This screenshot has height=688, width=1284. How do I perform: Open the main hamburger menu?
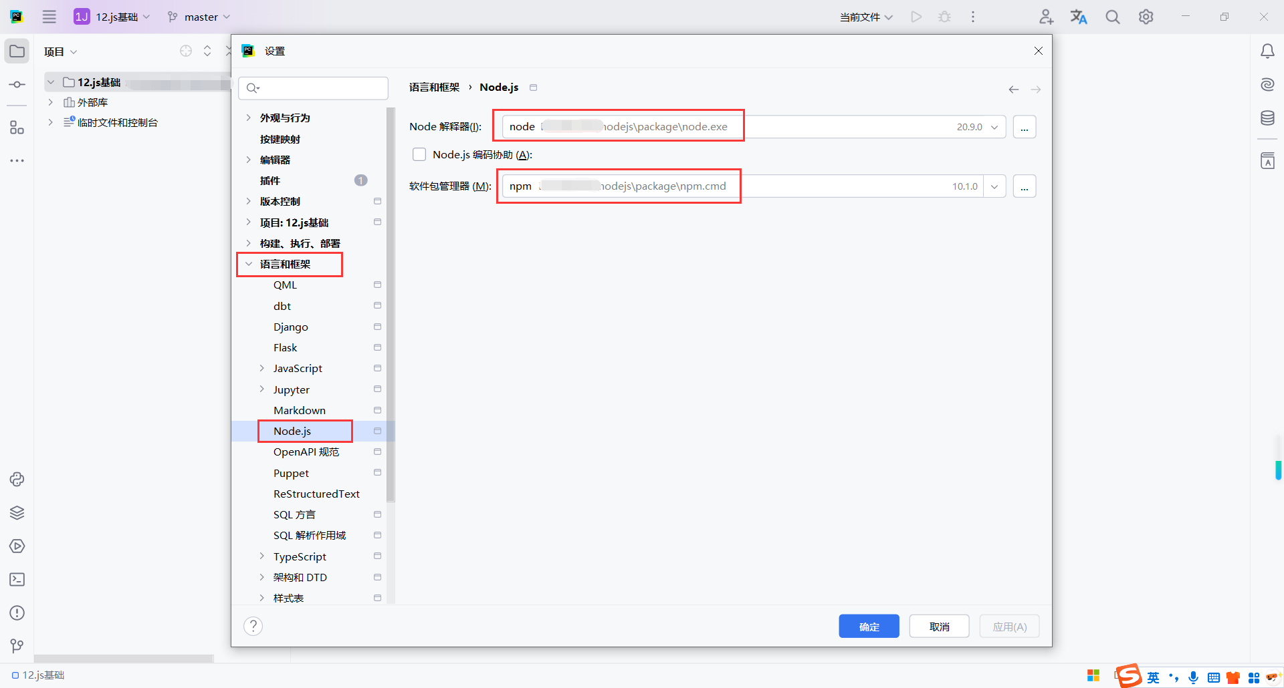(x=49, y=17)
